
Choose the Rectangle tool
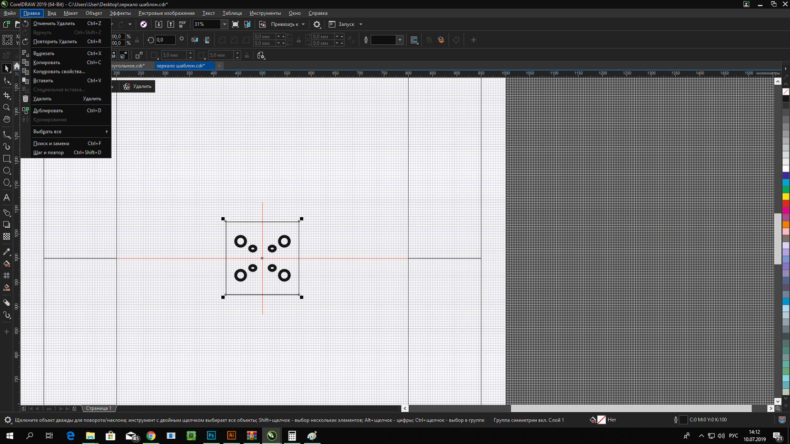point(7,158)
